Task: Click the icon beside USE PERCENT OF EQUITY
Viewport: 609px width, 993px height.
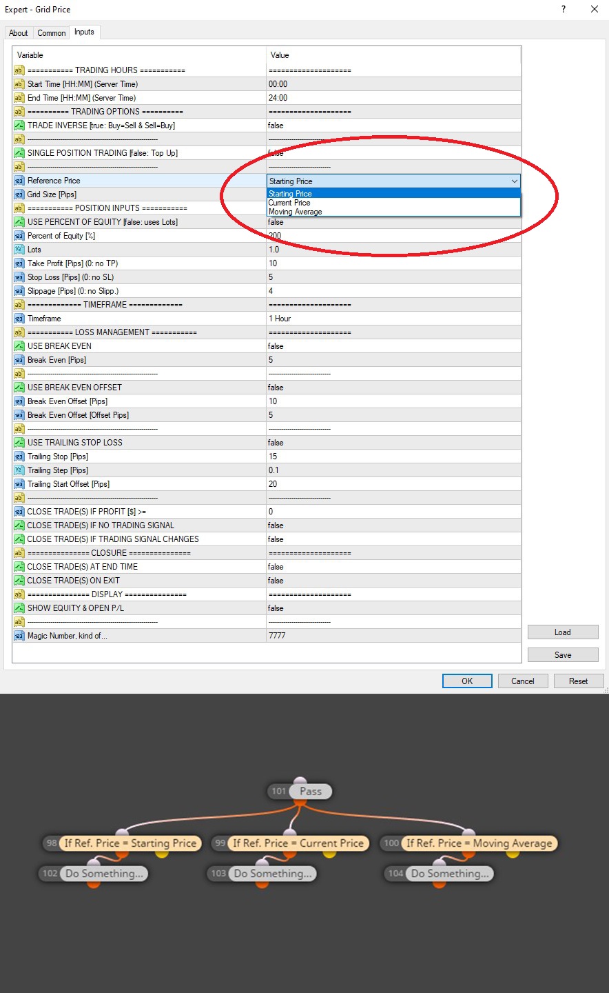Action: [x=19, y=222]
